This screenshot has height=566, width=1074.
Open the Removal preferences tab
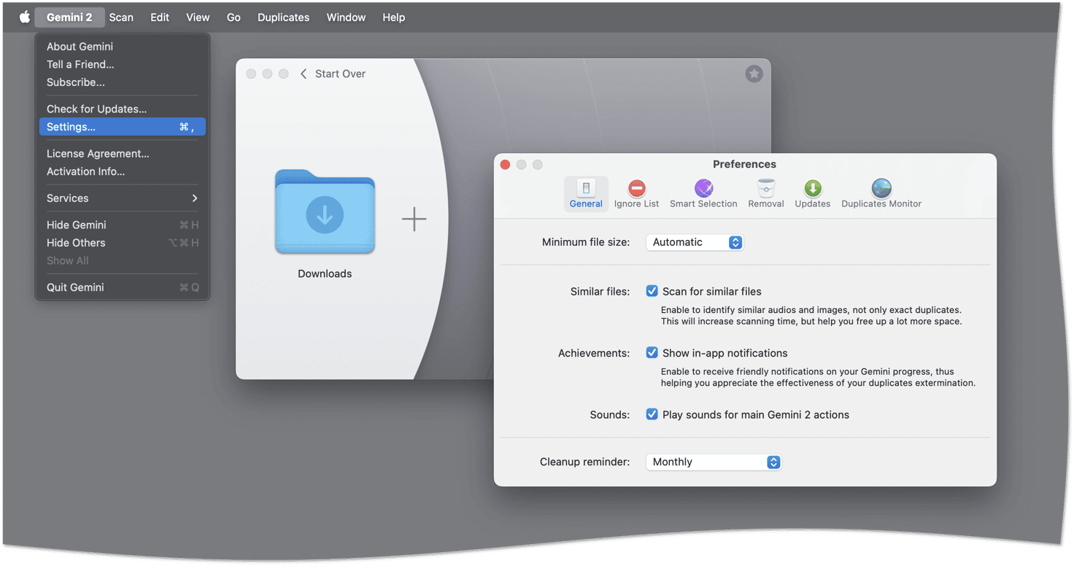(766, 194)
